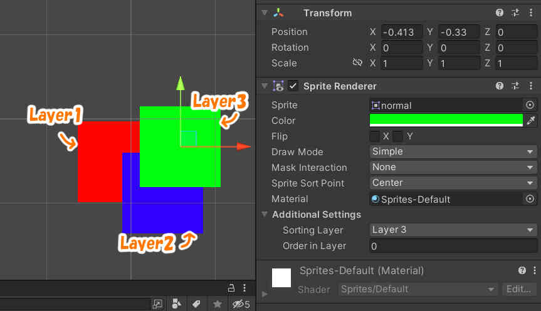541x311 pixels.
Task: Disable the Sprite Renderer component checkbox
Action: point(293,86)
